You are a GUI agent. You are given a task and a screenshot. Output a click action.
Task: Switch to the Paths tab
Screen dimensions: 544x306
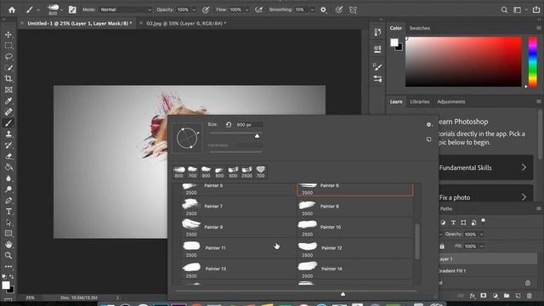click(445, 209)
